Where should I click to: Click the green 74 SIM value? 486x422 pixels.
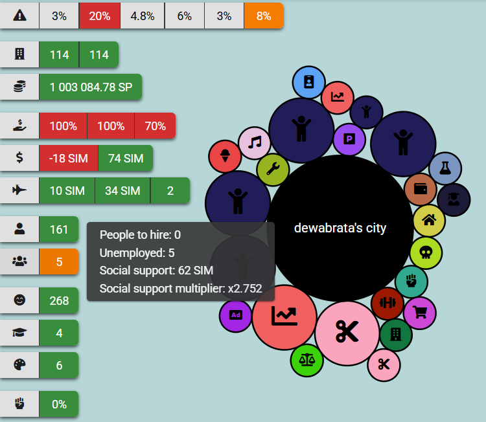click(x=126, y=158)
